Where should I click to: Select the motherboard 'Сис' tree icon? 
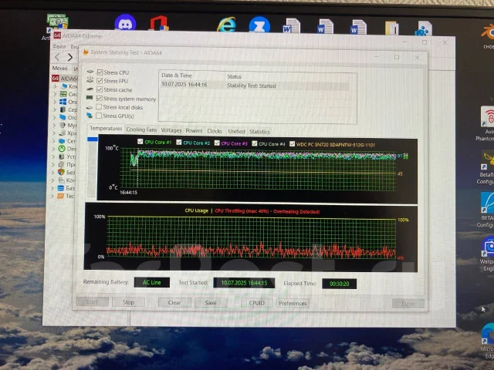(x=63, y=94)
